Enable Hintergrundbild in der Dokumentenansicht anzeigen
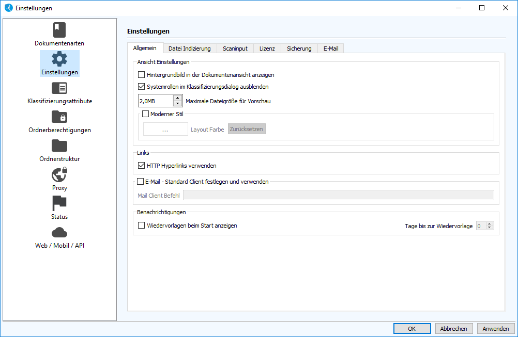The height and width of the screenshot is (337, 518). [x=142, y=75]
